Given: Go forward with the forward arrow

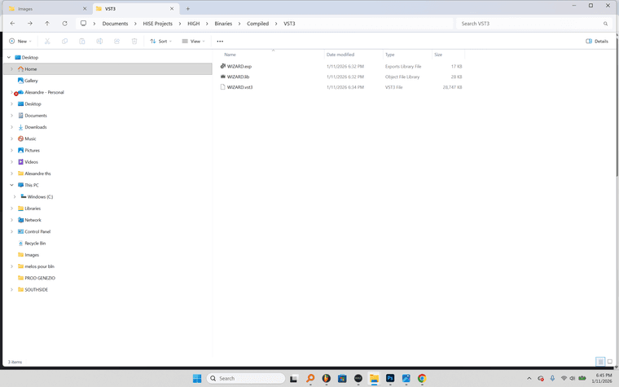Looking at the screenshot, I should (30, 24).
